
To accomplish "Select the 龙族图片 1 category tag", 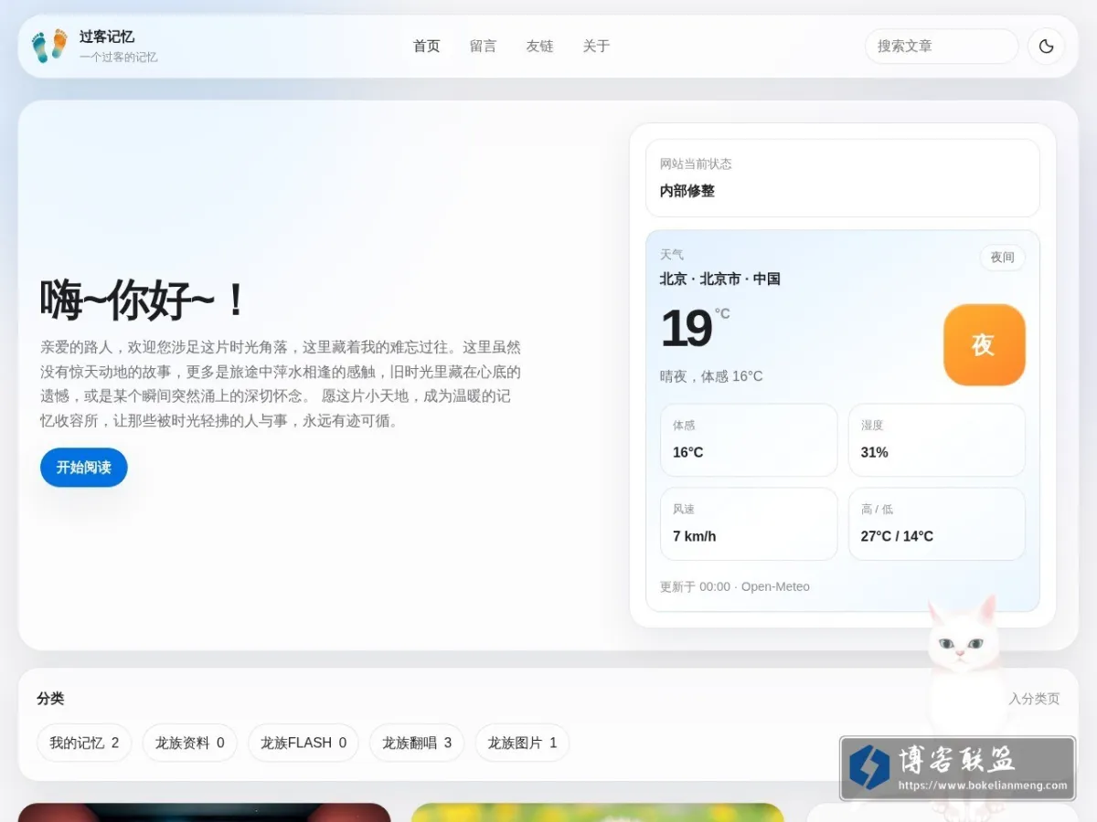I will pos(522,743).
